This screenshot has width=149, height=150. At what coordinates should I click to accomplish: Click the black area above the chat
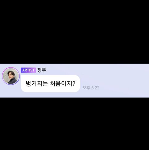tap(74, 32)
